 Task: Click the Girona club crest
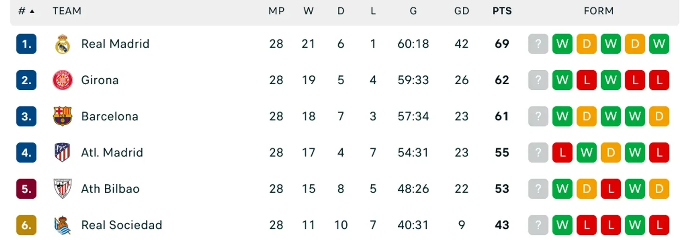(x=62, y=80)
